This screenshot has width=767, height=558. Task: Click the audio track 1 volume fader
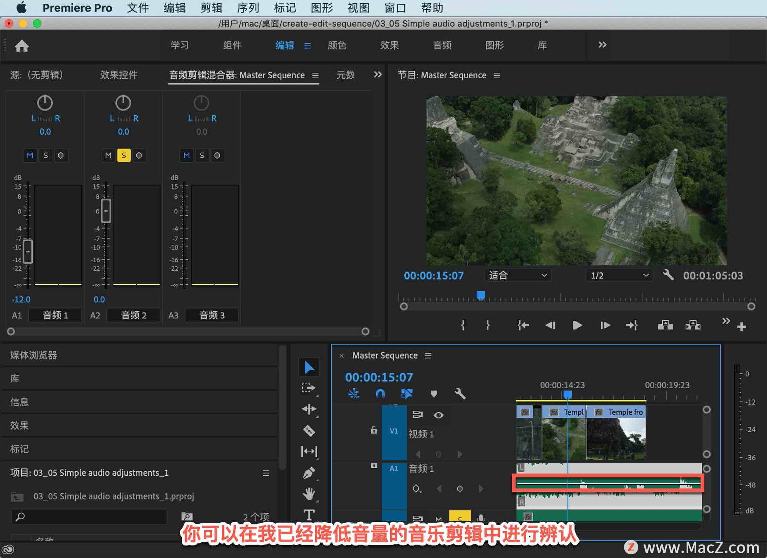[28, 251]
